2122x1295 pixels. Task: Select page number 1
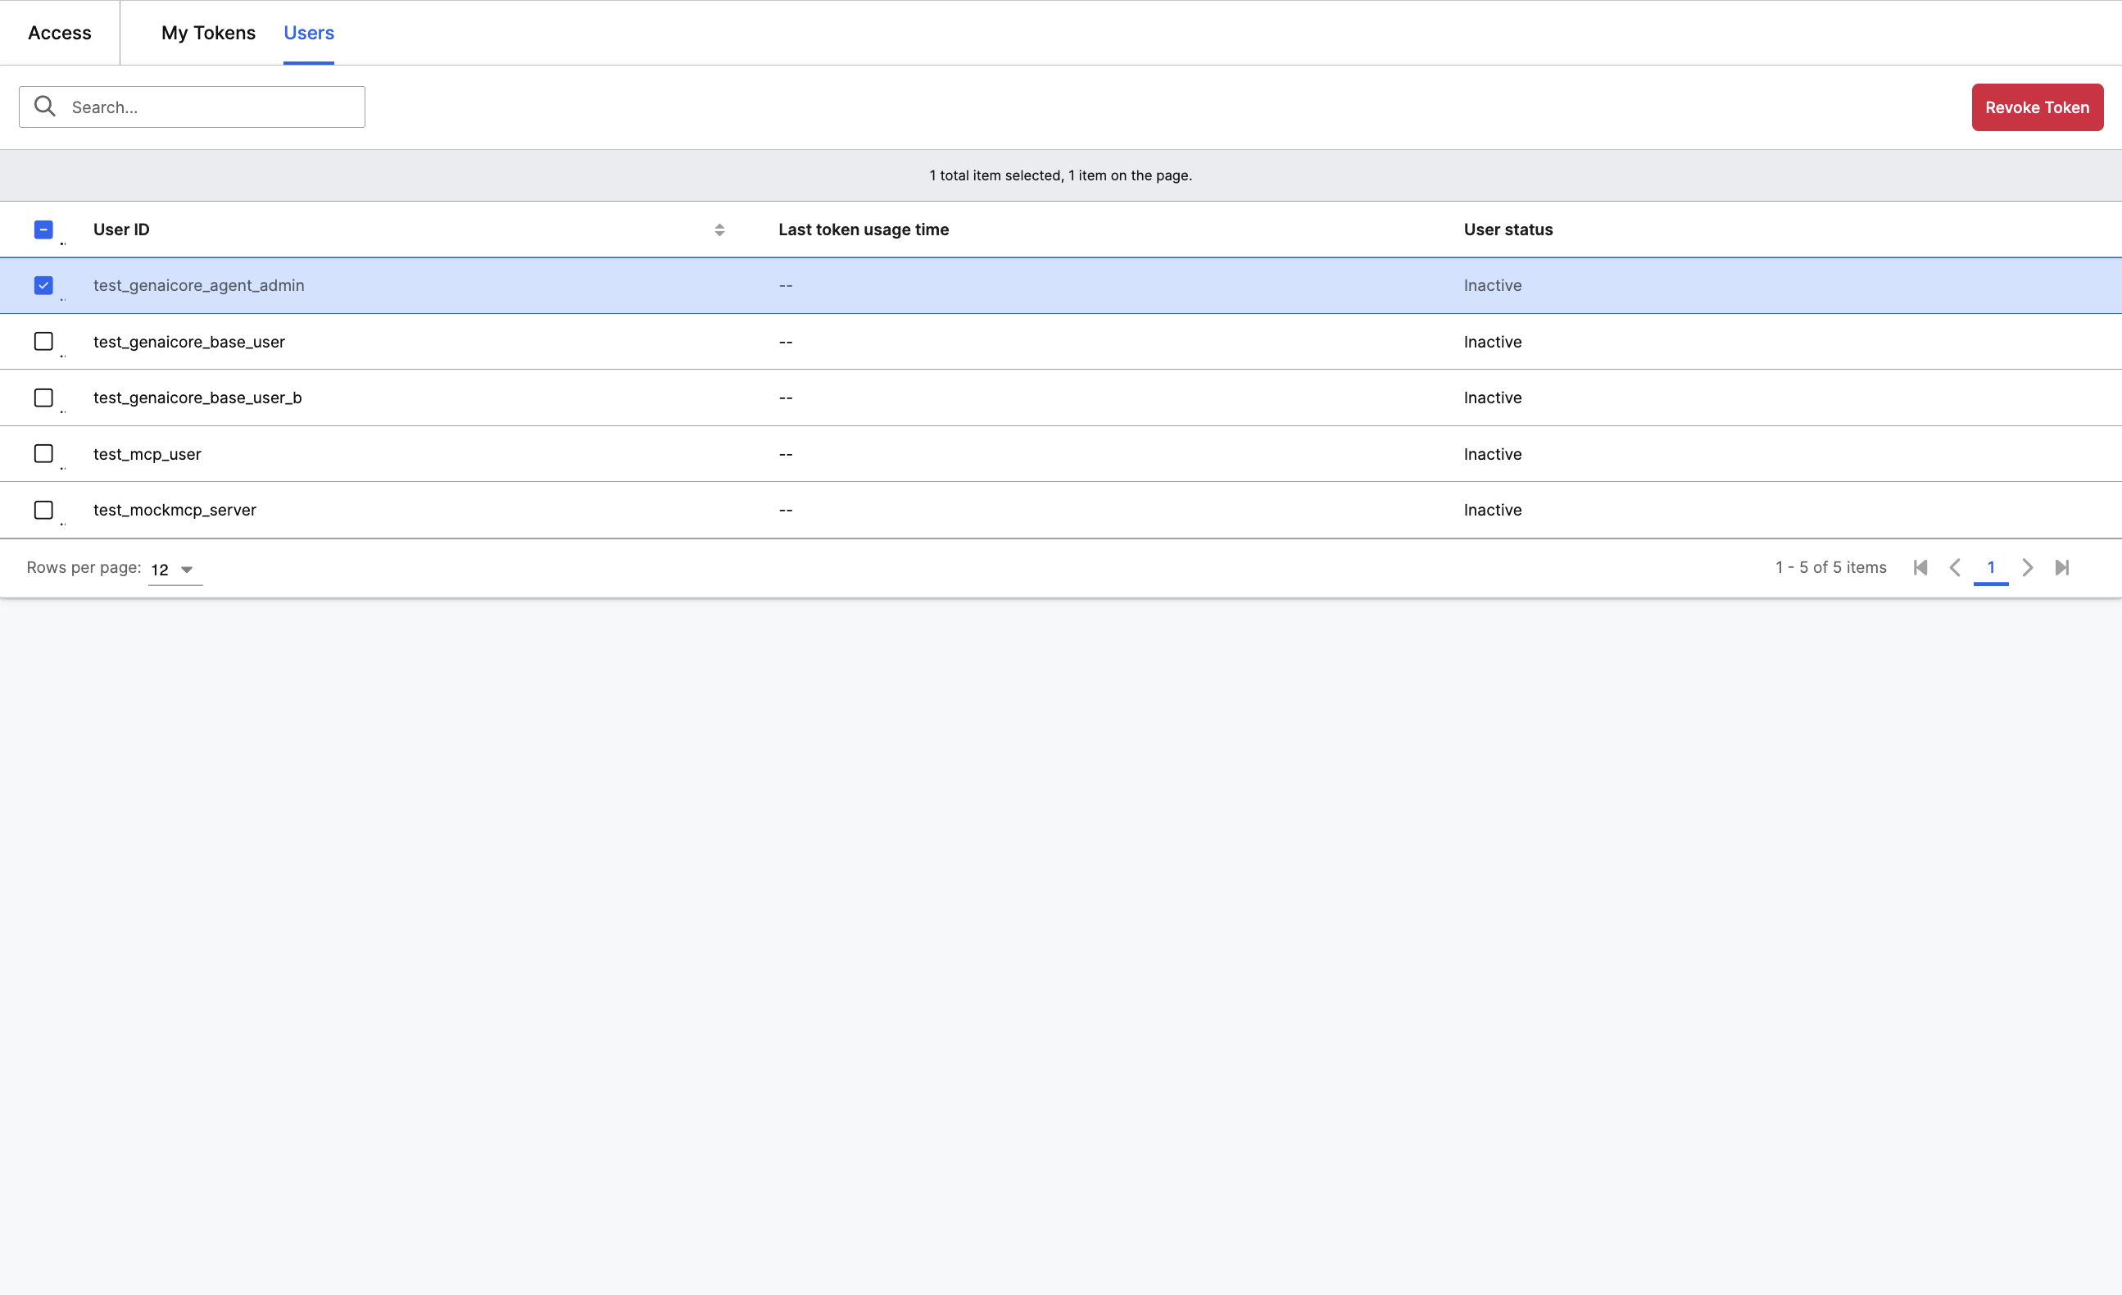click(1990, 567)
